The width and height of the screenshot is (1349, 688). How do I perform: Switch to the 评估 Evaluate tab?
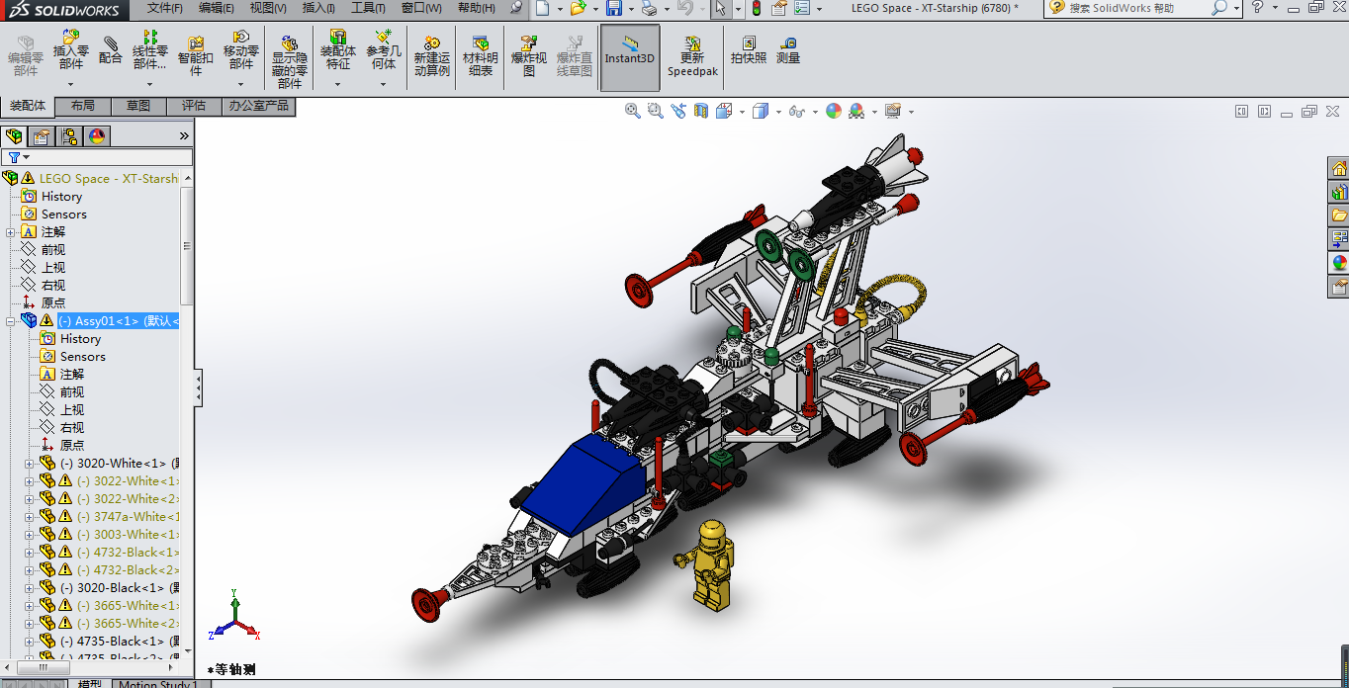click(194, 106)
